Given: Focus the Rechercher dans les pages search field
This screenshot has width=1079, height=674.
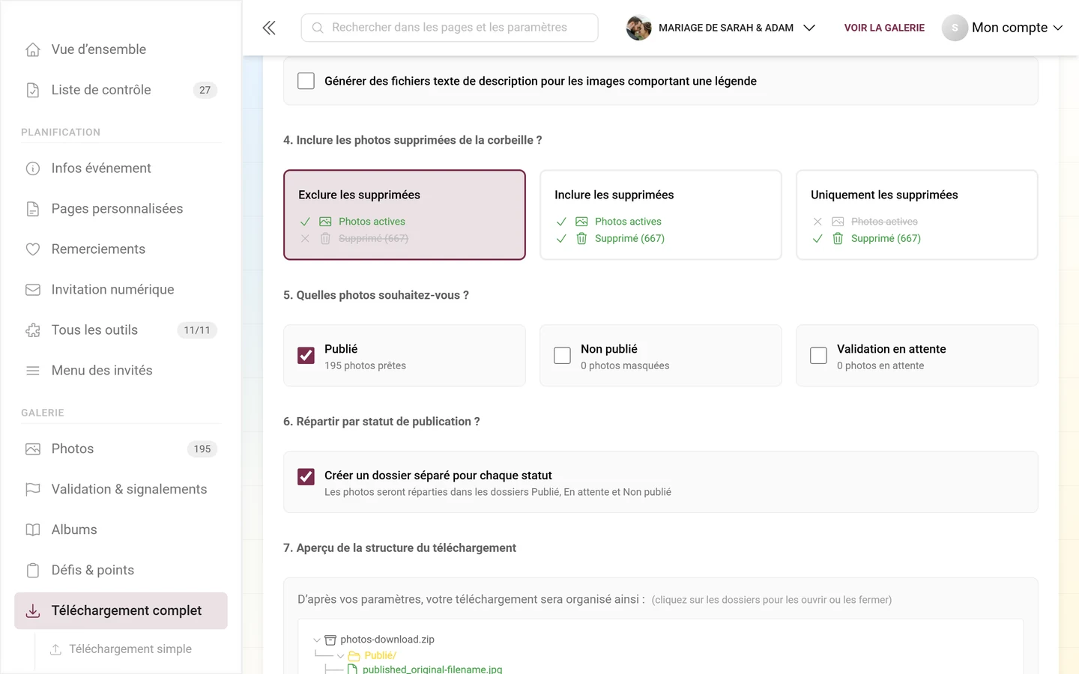Looking at the screenshot, I should point(450,28).
